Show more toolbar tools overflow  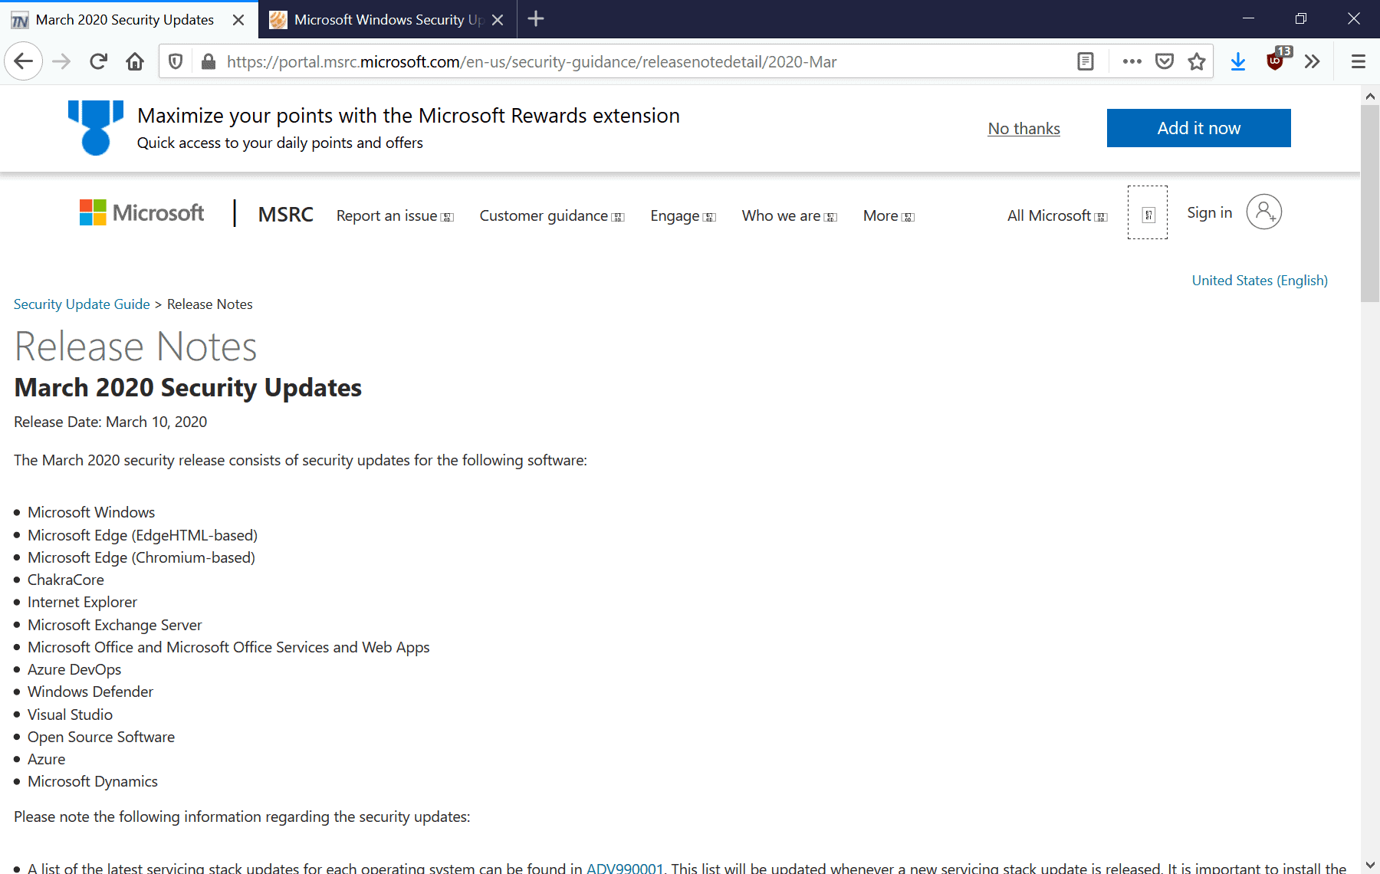click(x=1313, y=61)
